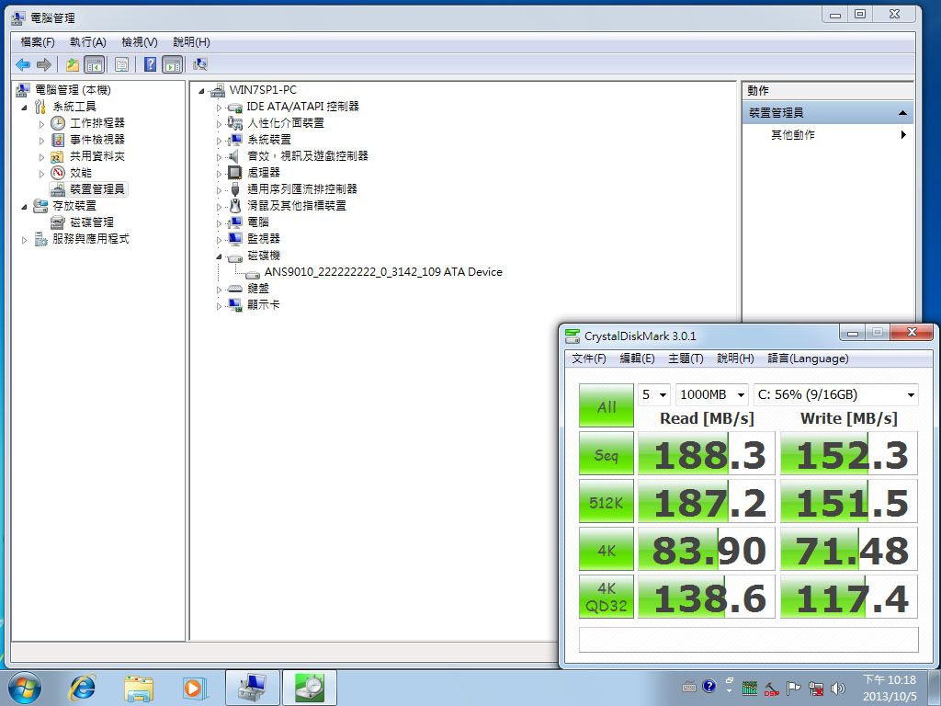Toggle the Show/Hide console tree icon
This screenshot has width=941, height=706.
pyautogui.click(x=95, y=64)
